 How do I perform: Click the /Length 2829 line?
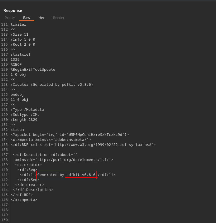[x=24, y=120]
